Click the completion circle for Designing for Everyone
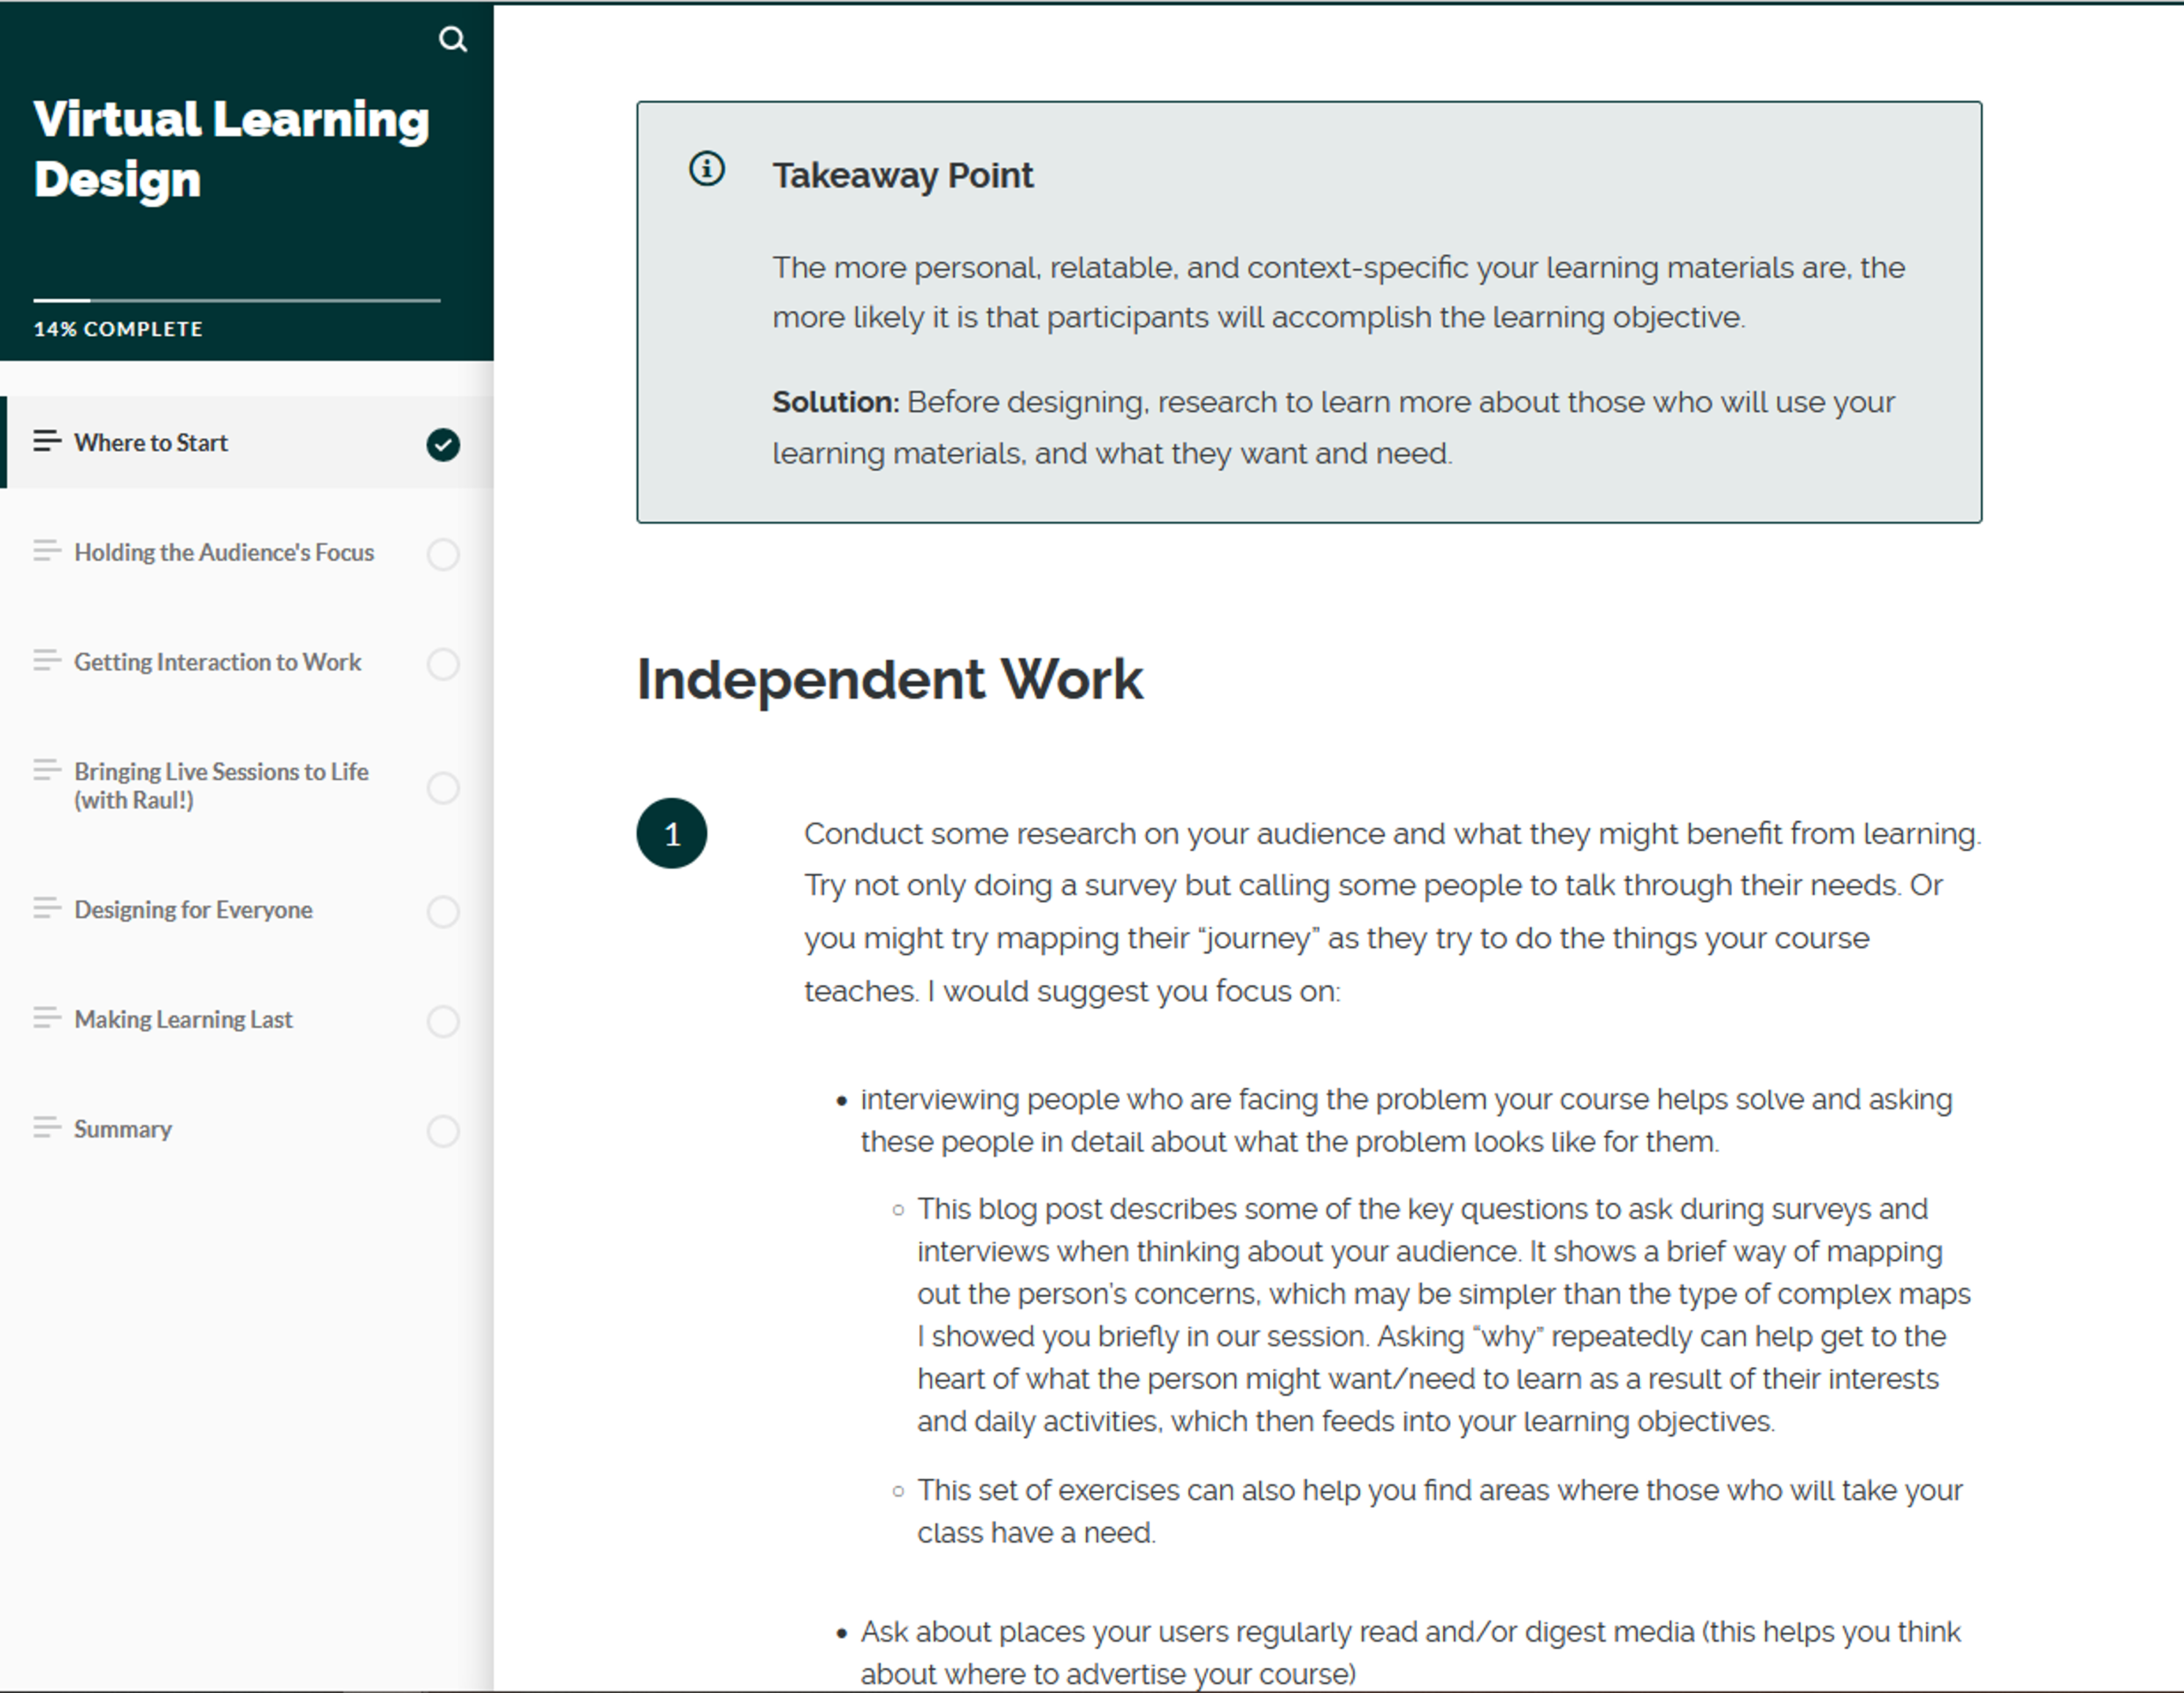Viewport: 2184px width, 1693px height. (x=443, y=912)
